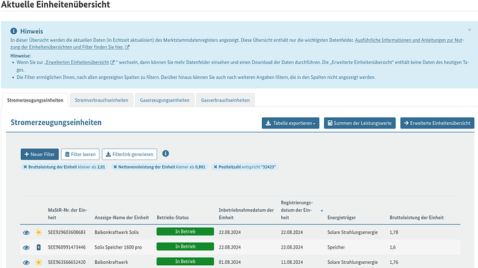
Task: Click the Filterlink generieren button
Action: tap(130, 154)
